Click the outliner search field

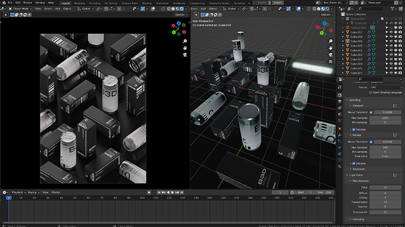(x=370, y=8)
